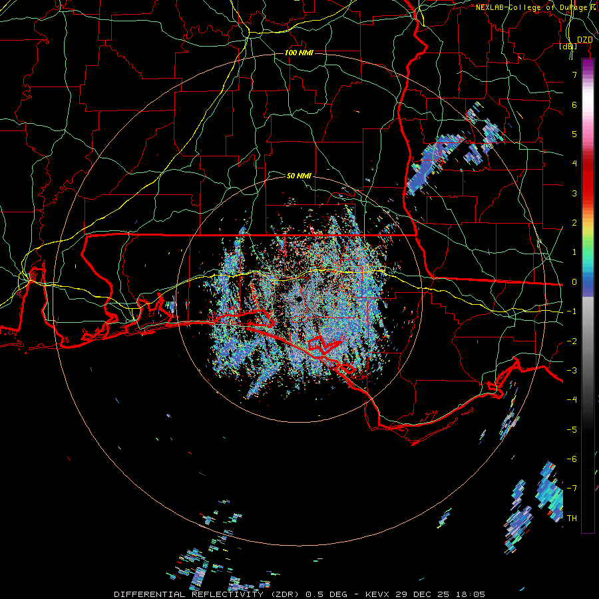Click the 50 NMI range ring label
The image size is (599, 599).
click(299, 176)
